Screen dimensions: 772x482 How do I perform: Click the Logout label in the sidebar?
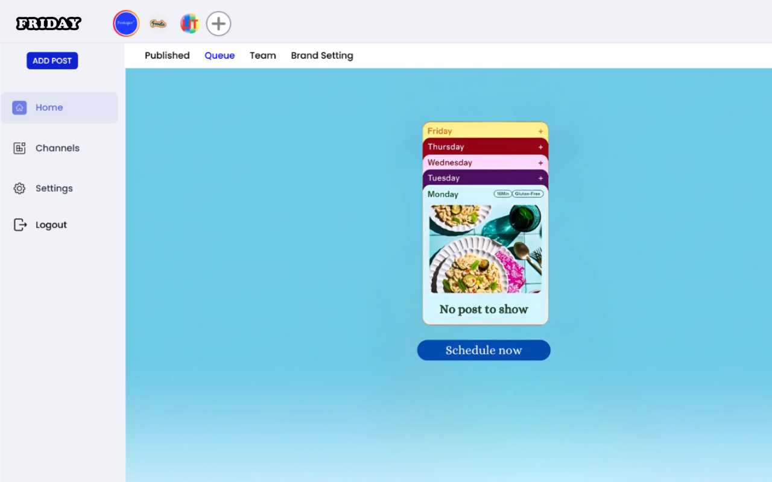click(x=51, y=225)
